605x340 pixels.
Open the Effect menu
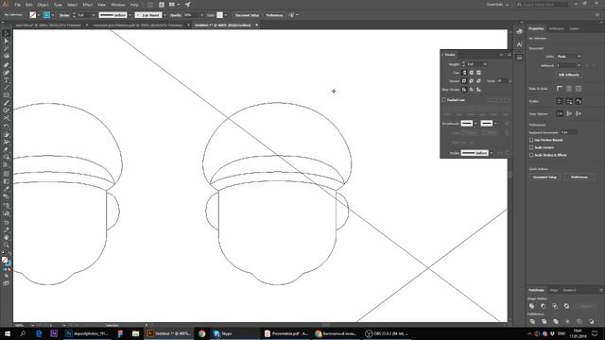tap(88, 5)
